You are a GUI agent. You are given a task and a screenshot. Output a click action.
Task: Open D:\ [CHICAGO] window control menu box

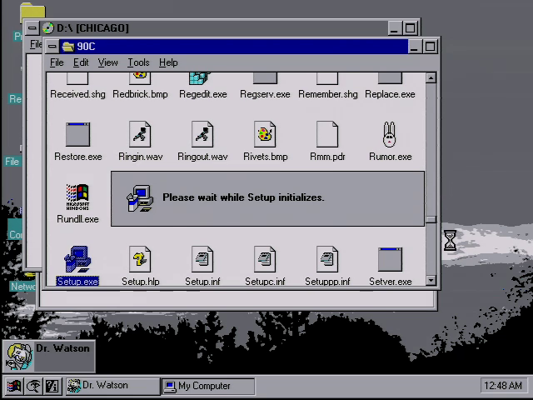32,28
